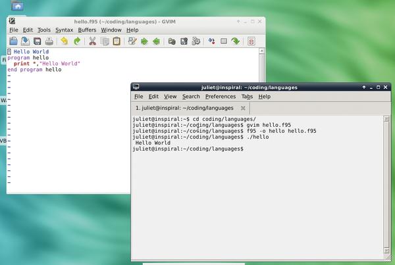Open the Help lifebuoy icon in GVIM toolbar
The image size is (395, 265).
[251, 41]
